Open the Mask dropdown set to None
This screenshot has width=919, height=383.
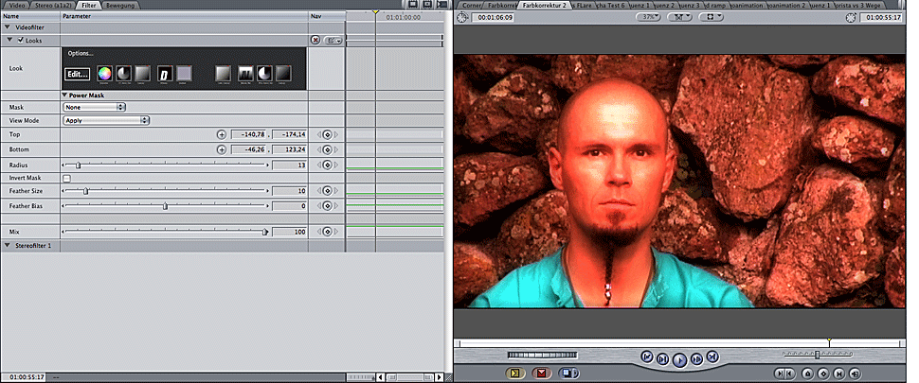(x=94, y=107)
